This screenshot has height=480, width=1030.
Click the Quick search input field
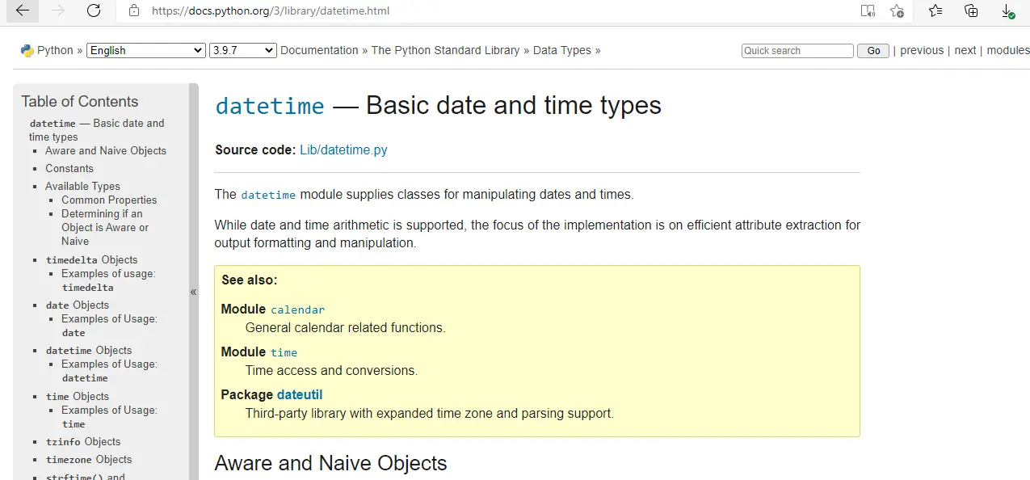click(797, 50)
